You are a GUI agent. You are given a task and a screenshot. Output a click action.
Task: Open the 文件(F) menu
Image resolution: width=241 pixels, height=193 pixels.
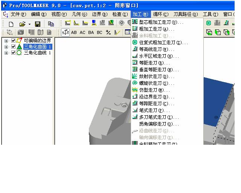[18, 14]
